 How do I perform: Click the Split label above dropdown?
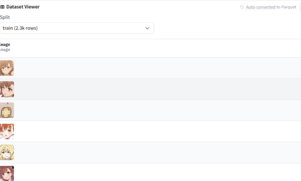(x=5, y=17)
